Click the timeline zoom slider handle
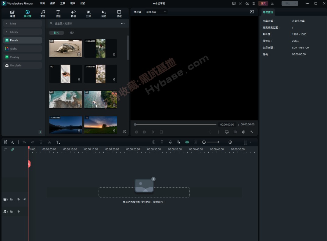327x241 pixels. pyautogui.click(x=218, y=142)
